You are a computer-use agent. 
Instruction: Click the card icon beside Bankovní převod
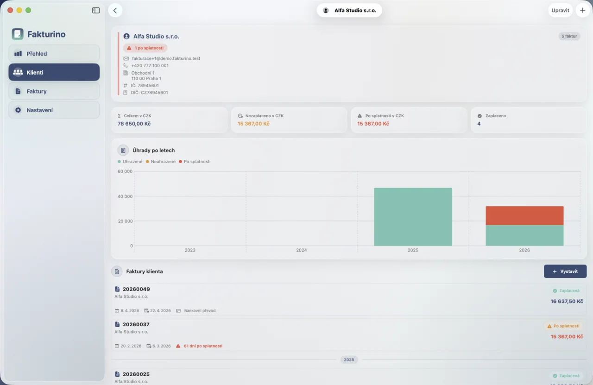(x=178, y=310)
